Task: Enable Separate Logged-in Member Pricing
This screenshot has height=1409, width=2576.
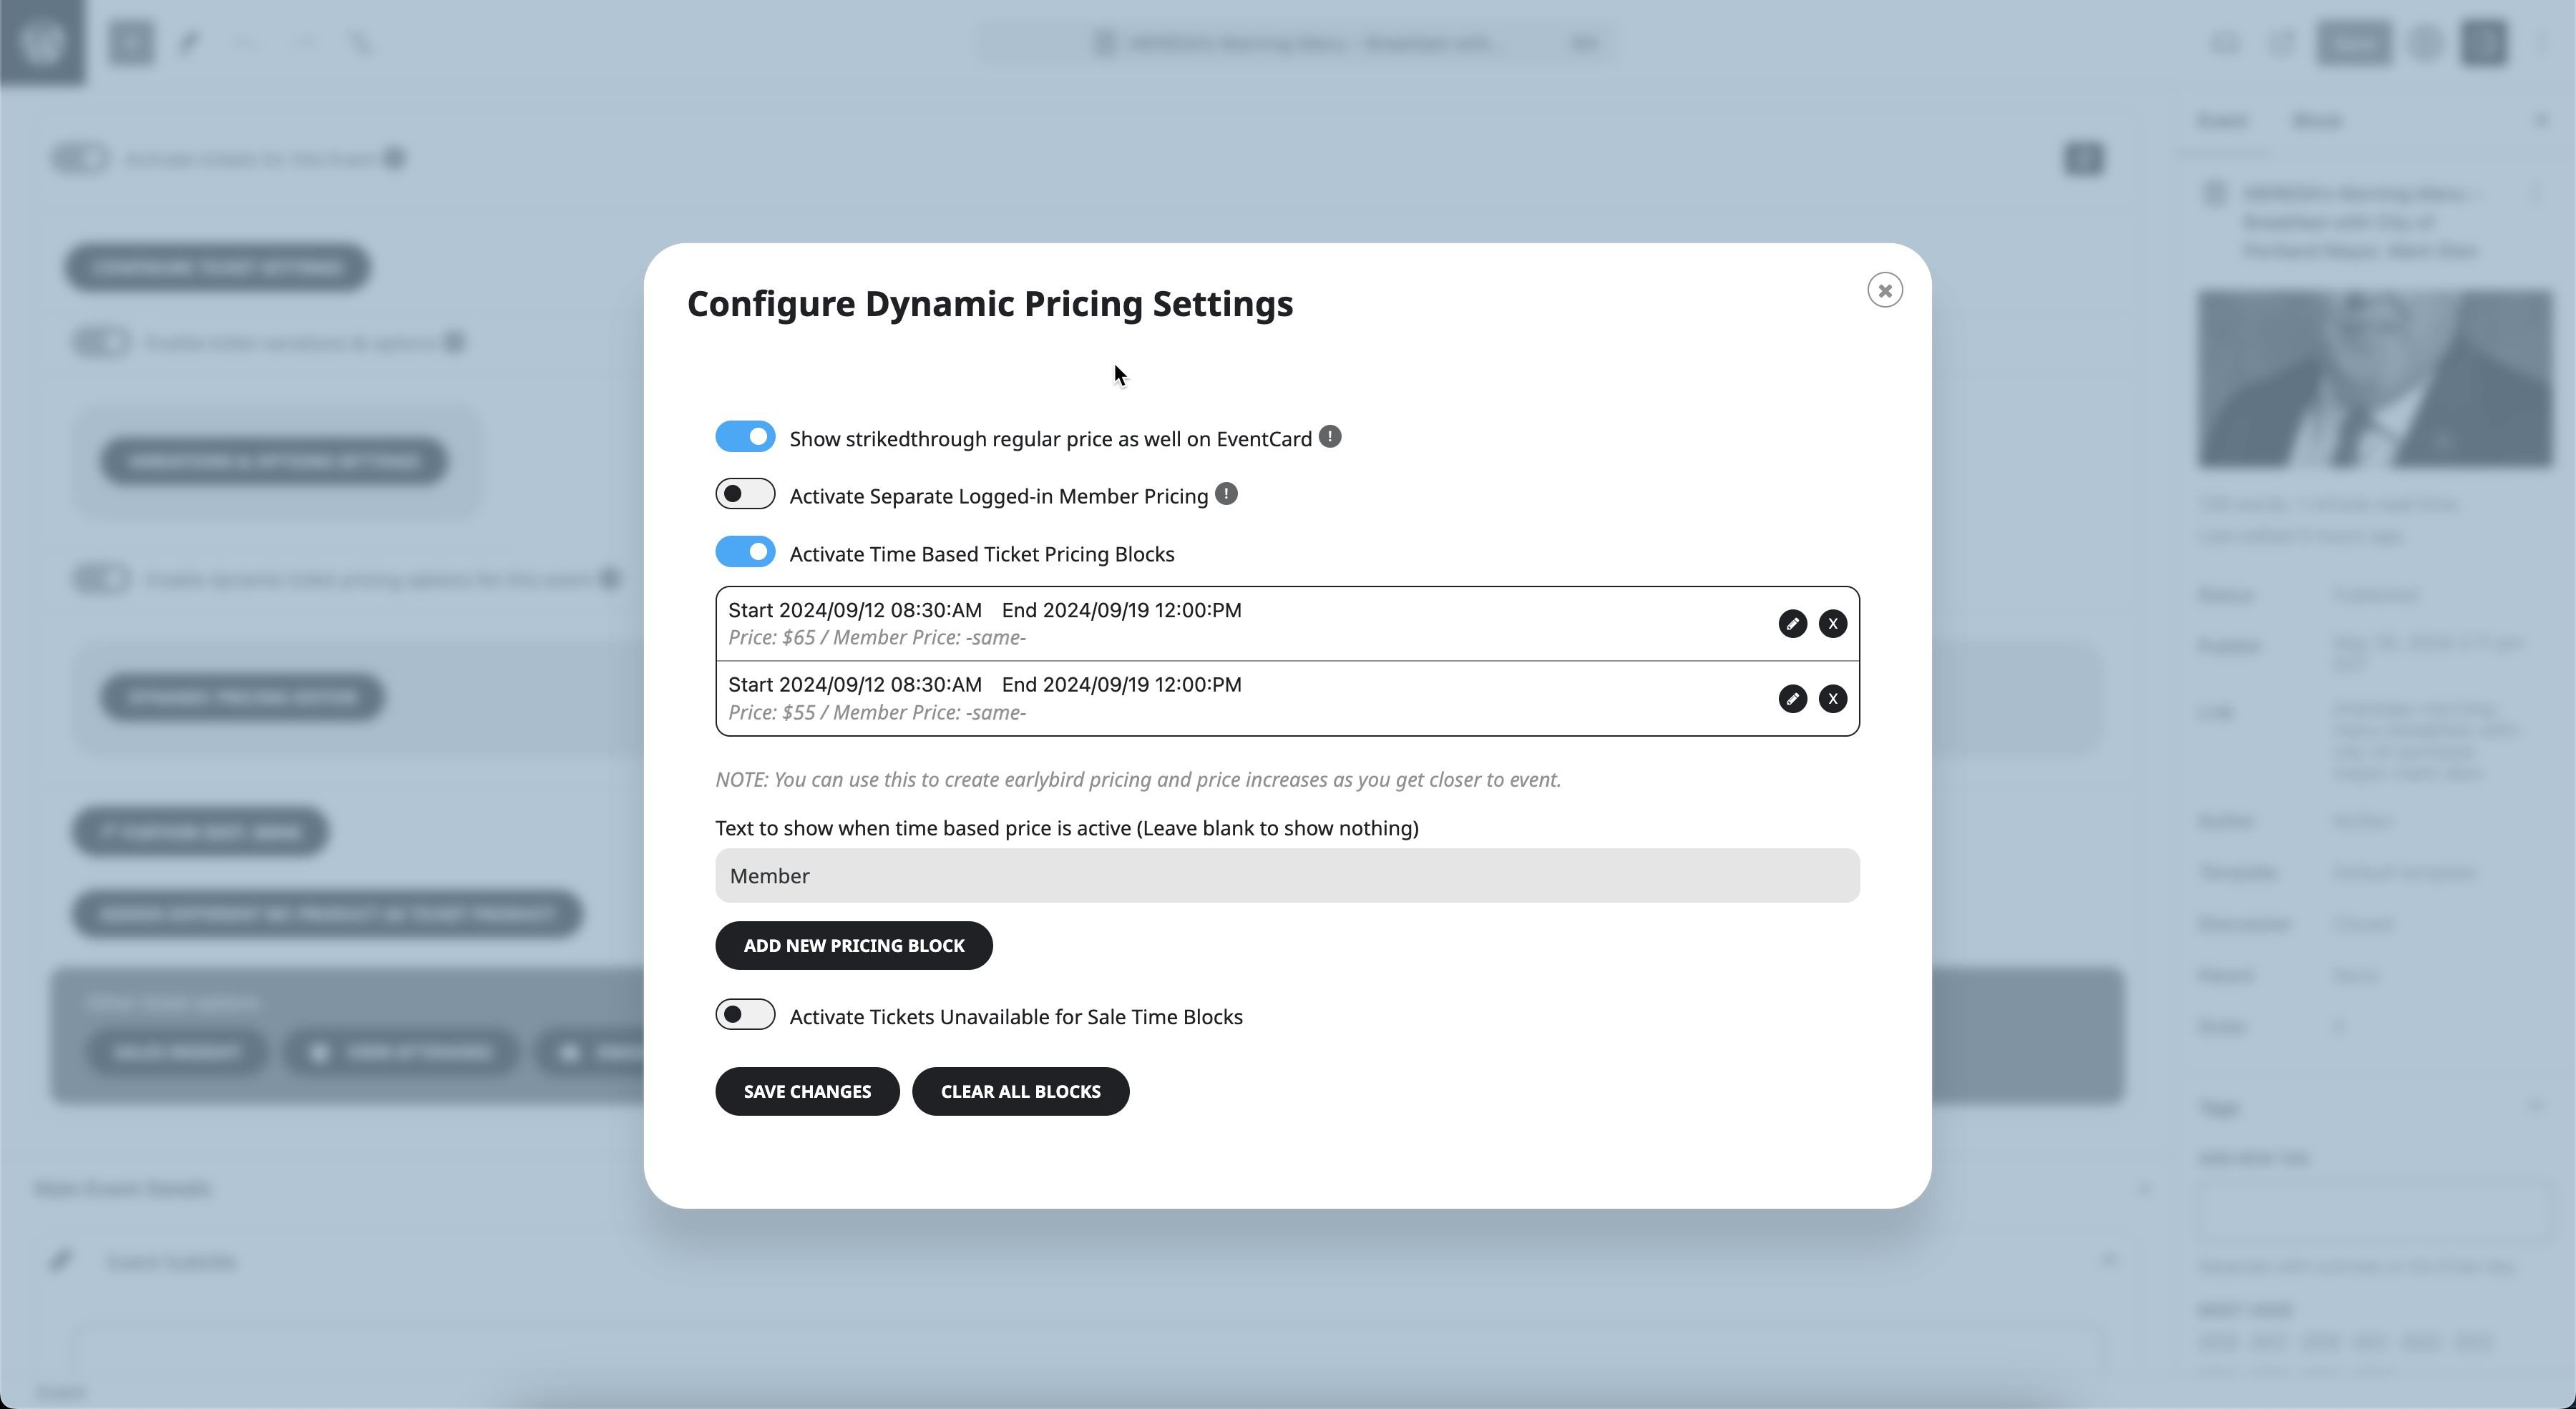Action: pos(745,494)
